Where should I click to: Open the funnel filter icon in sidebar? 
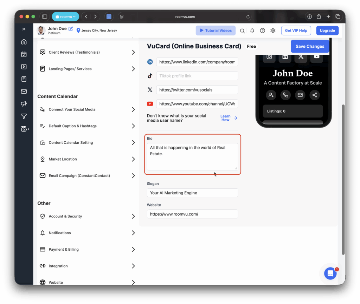24,116
